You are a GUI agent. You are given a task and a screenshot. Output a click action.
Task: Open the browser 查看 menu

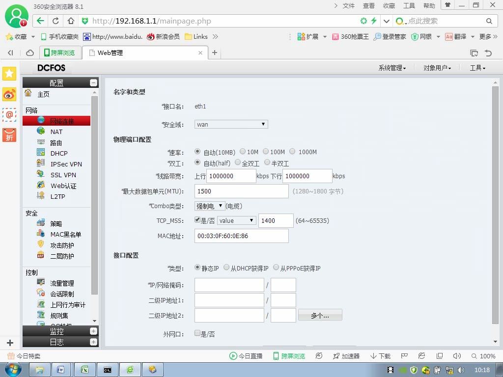click(368, 6)
